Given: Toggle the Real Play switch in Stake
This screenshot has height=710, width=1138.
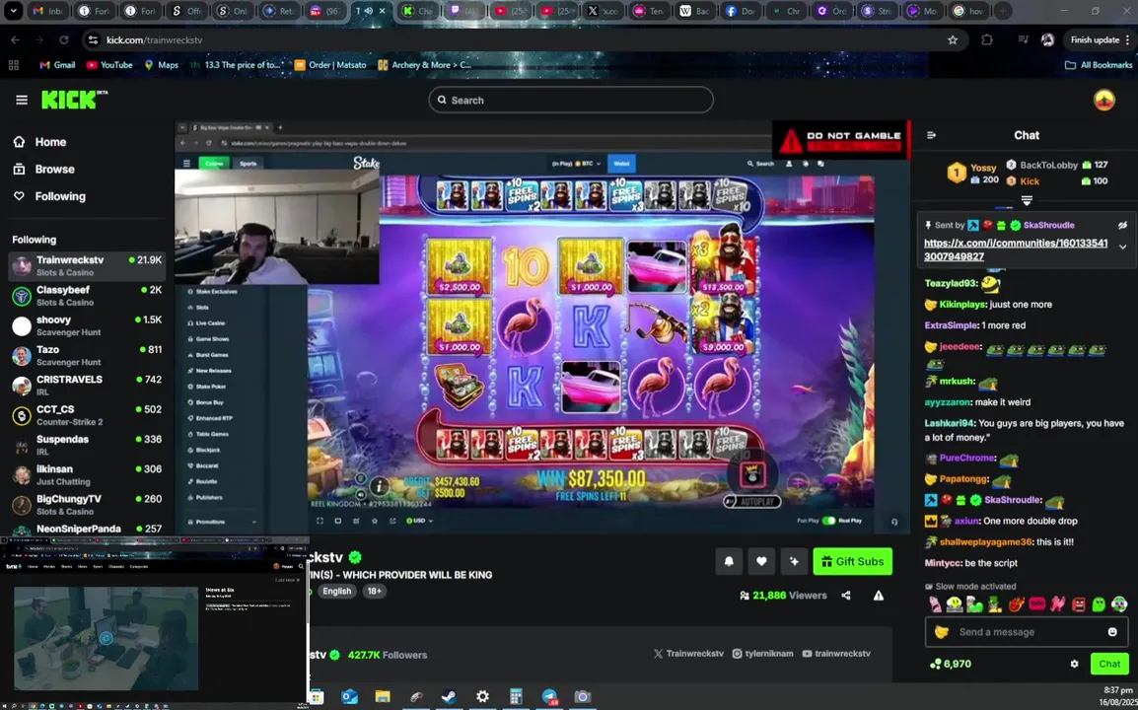Looking at the screenshot, I should 828,521.
